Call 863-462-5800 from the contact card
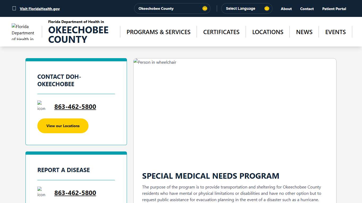The height and width of the screenshot is (203, 362). tap(75, 107)
